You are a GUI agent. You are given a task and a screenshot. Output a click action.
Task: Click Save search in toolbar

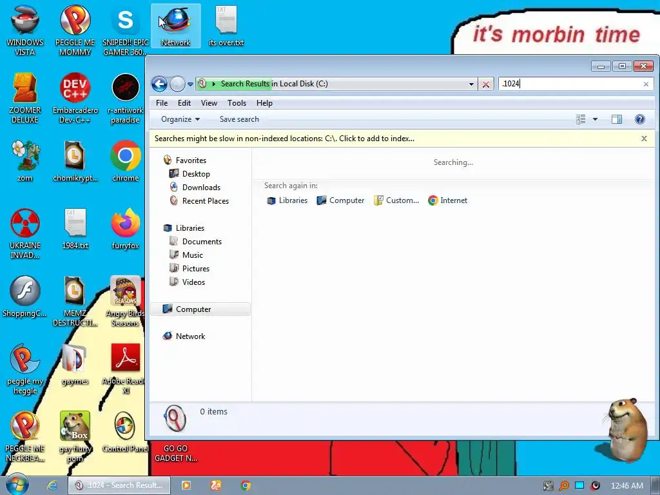(239, 119)
